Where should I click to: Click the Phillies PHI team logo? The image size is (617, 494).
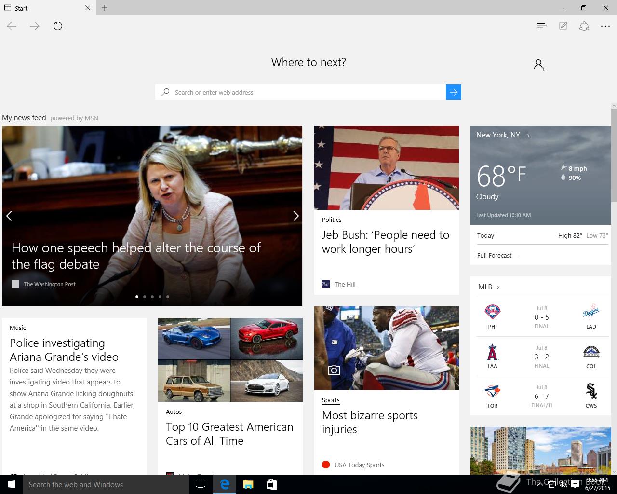(492, 312)
